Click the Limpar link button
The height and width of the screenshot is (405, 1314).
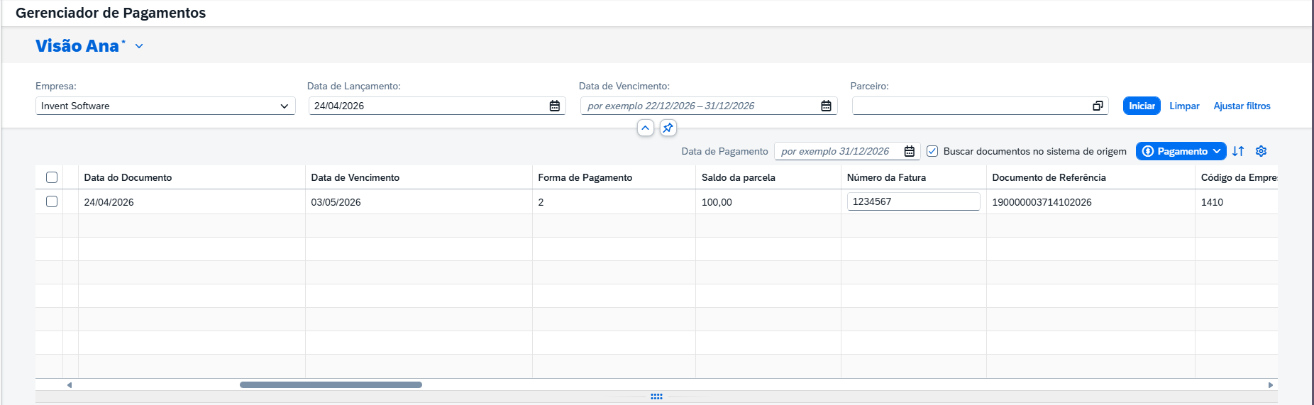tap(1184, 106)
